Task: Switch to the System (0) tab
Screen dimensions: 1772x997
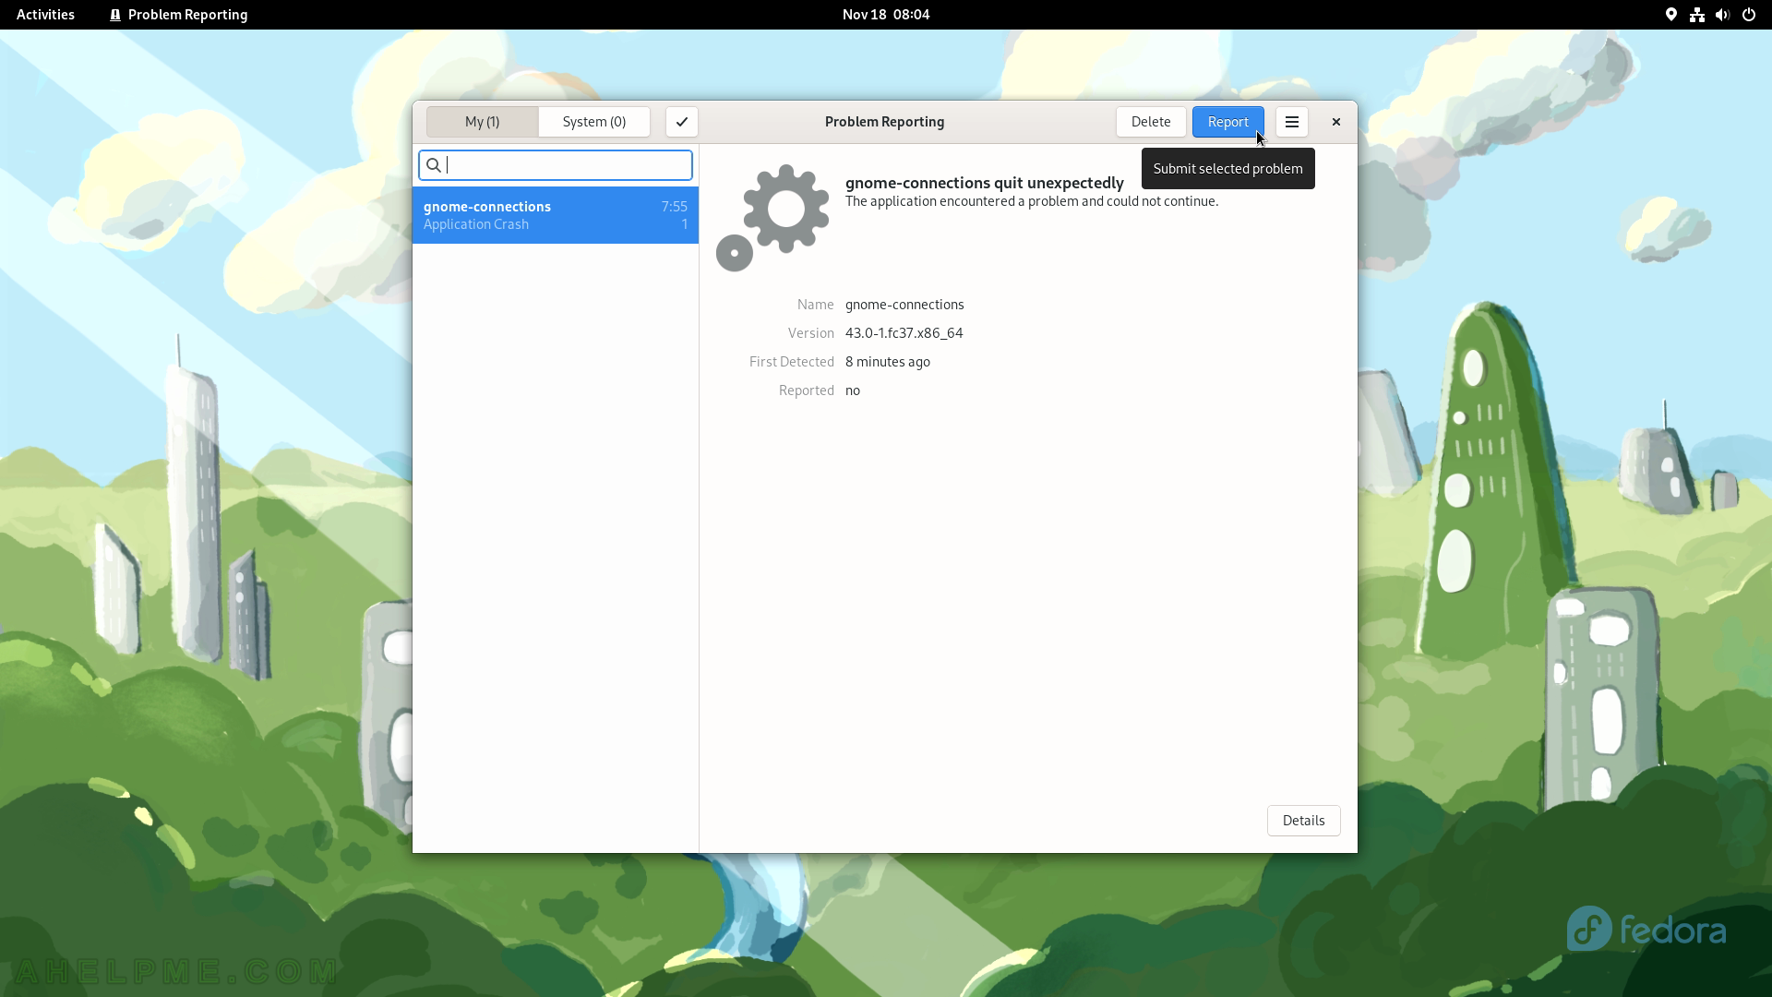Action: point(593,122)
